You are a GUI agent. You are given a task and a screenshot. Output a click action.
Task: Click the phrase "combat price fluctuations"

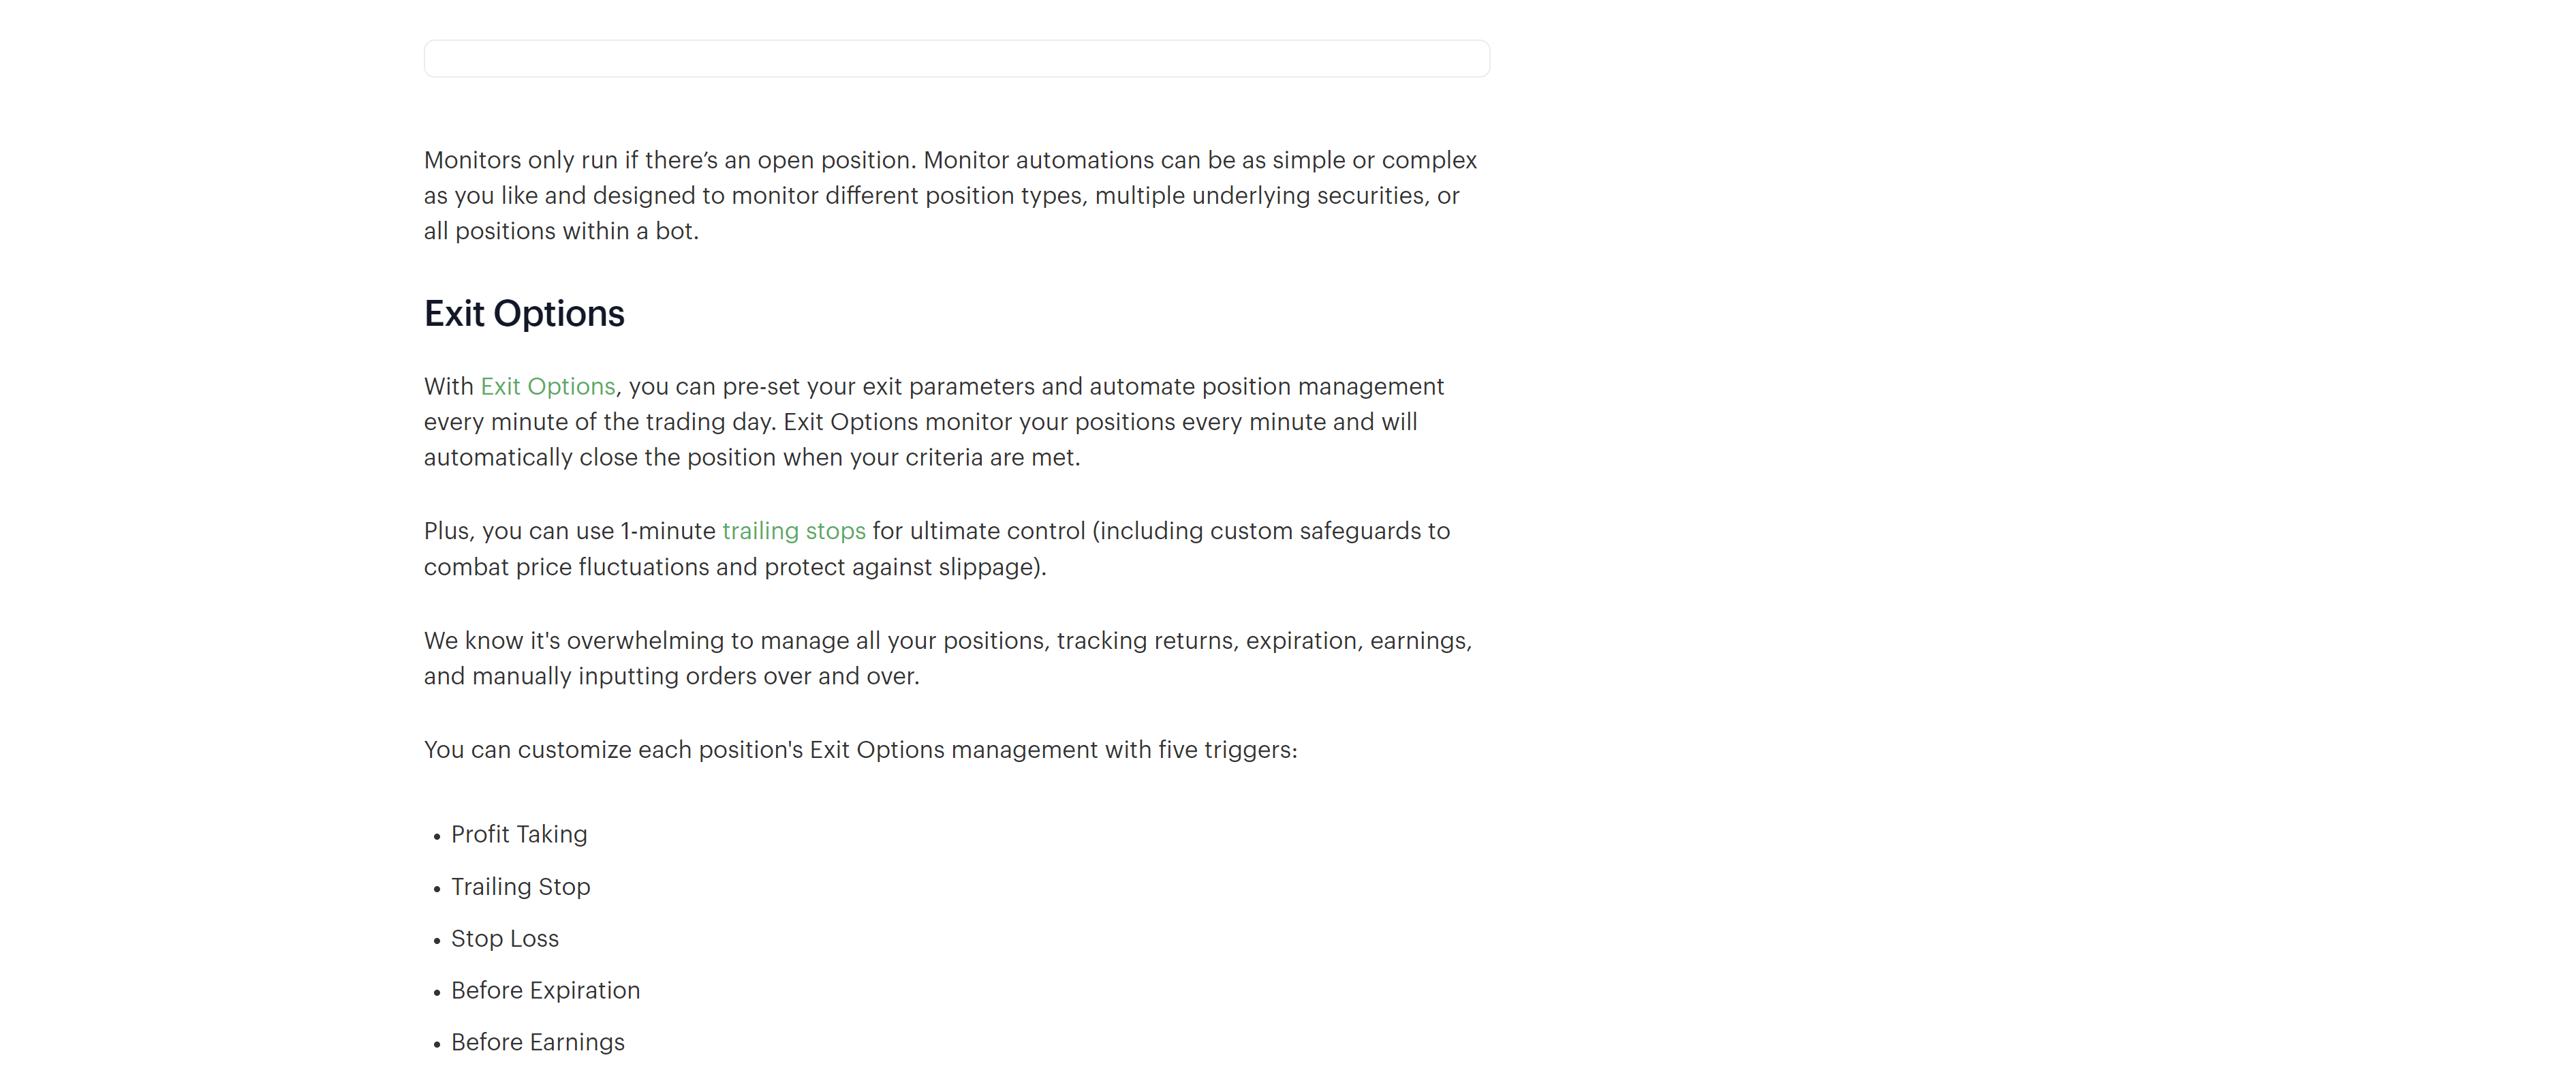(566, 566)
